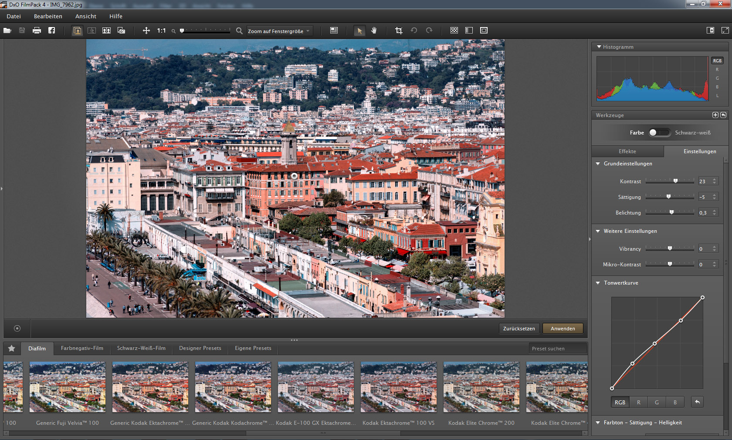Select the hand pan tool
Viewport: 732px width, 440px height.
(x=374, y=30)
